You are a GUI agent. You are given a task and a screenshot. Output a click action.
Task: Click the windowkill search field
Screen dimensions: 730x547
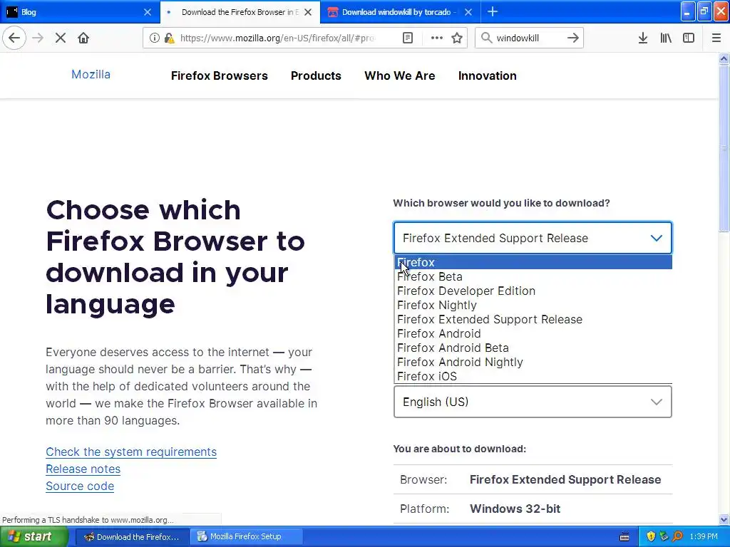[x=528, y=38]
